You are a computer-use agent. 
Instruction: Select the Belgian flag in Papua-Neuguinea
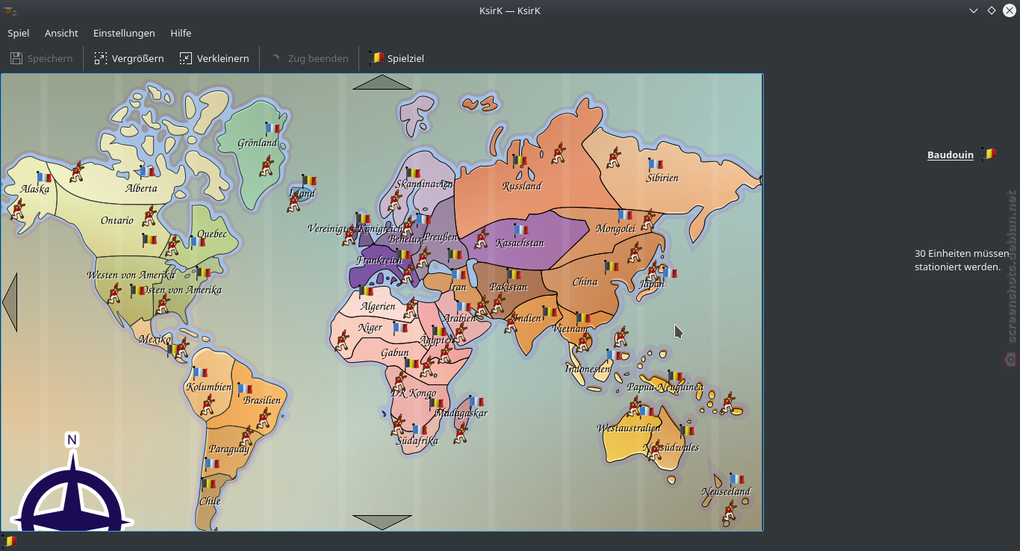pyautogui.click(x=674, y=376)
